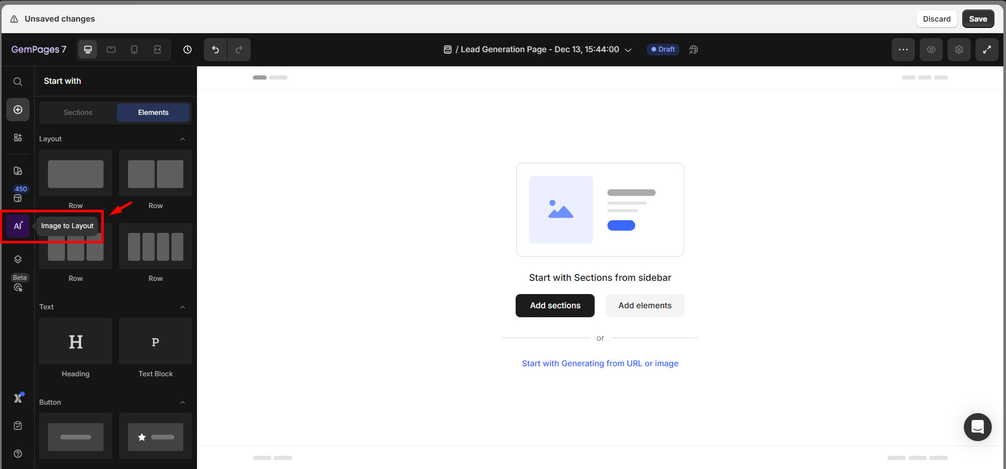Click Start with Generating from URL link
The width and height of the screenshot is (1006, 469).
(600, 364)
